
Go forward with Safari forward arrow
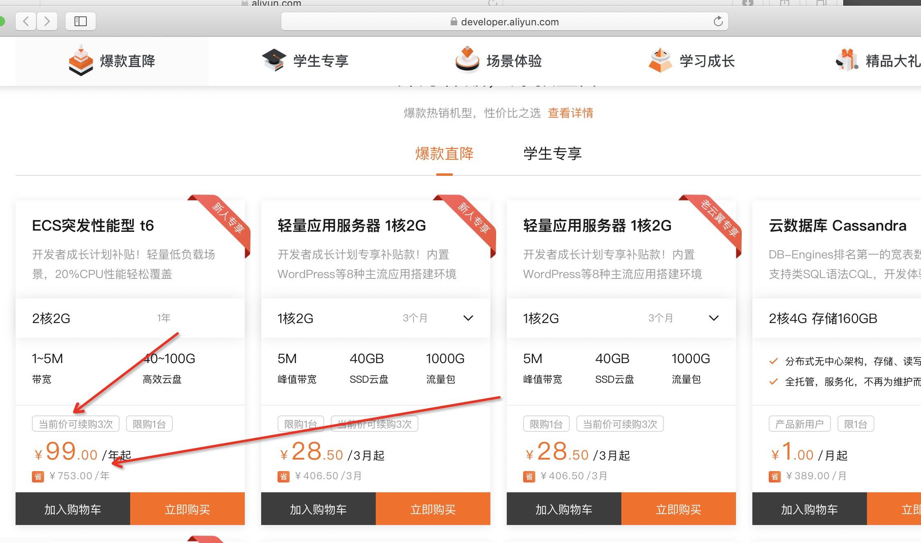[x=47, y=21]
